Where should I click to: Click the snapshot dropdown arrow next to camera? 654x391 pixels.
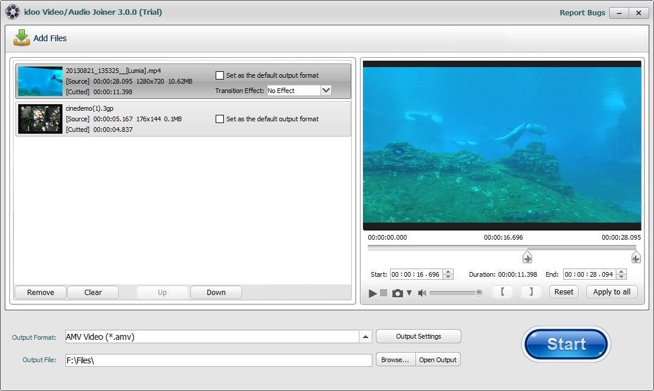tap(408, 293)
